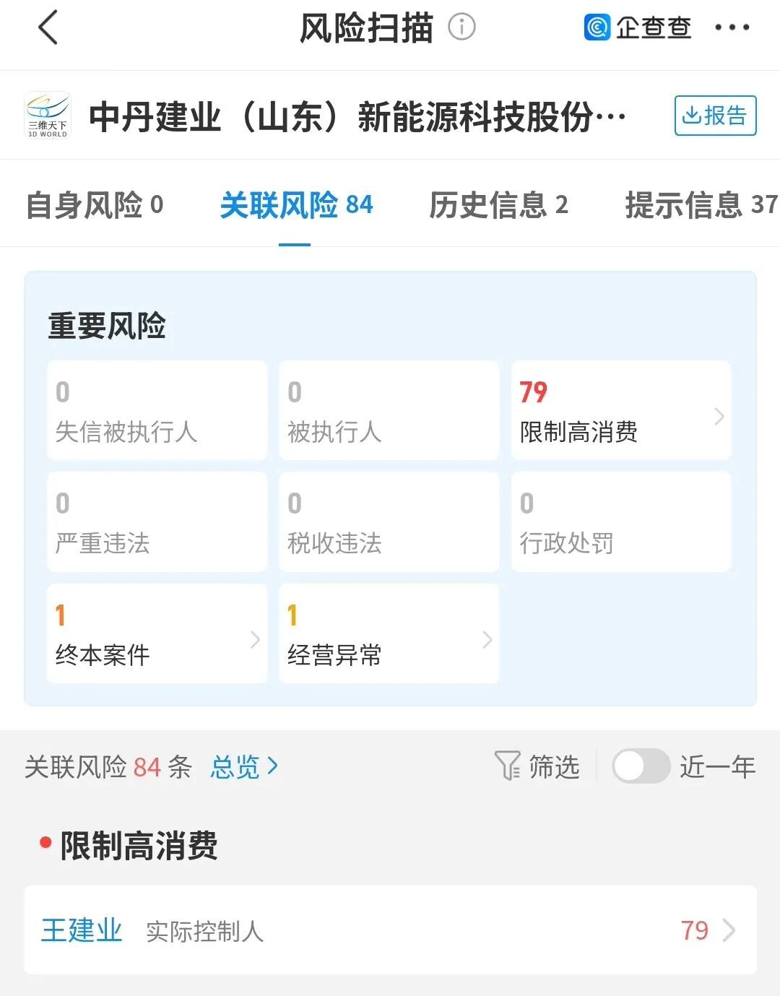Tap the 筛选 filter funnel icon
Screen dimensions: 780x996
pos(507,766)
